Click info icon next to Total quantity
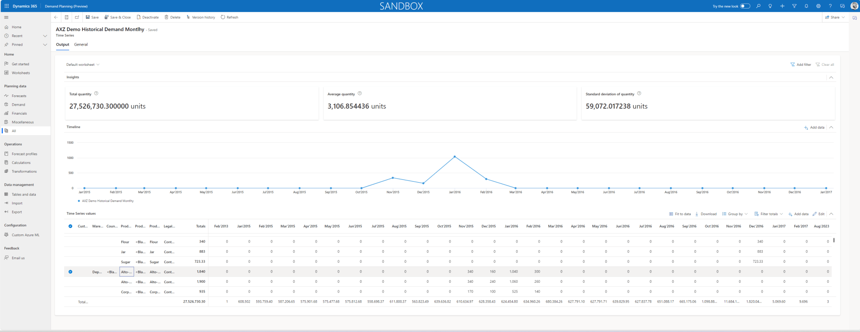Screen dimensions: 860x332 96,94
